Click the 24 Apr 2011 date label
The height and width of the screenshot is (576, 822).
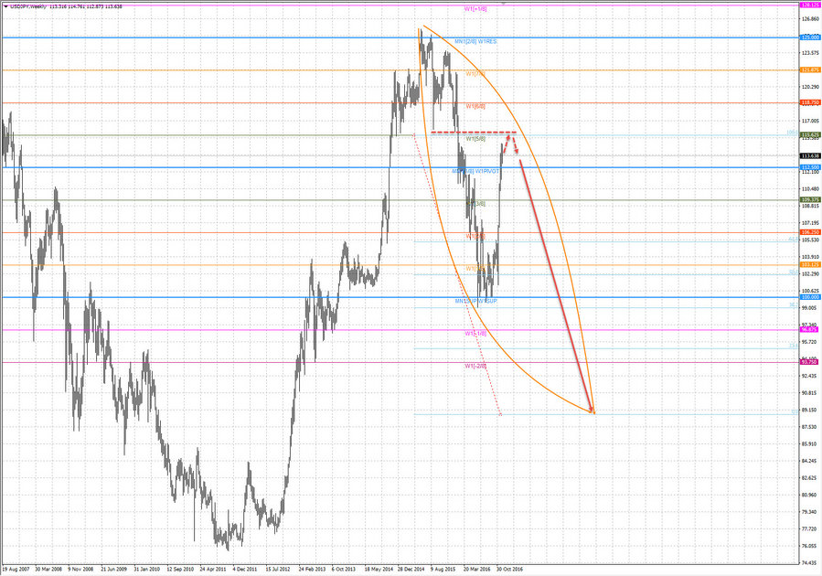point(213,569)
